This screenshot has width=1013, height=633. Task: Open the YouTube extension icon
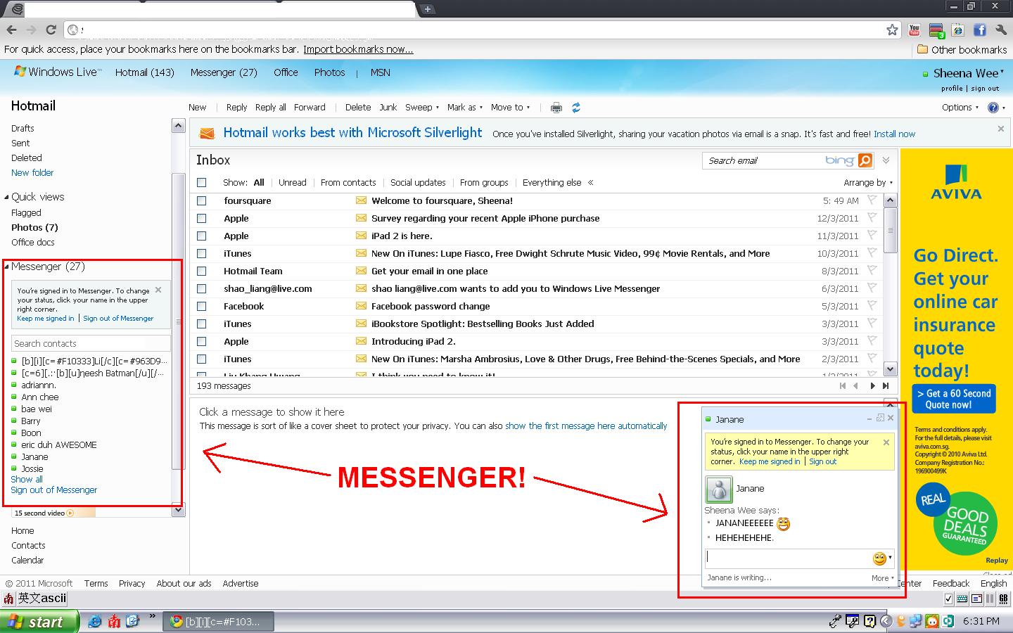pos(914,30)
